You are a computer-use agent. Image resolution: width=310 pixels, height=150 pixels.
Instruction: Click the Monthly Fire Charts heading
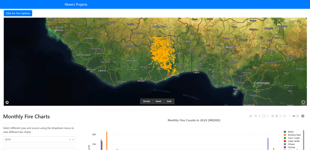coord(27,117)
